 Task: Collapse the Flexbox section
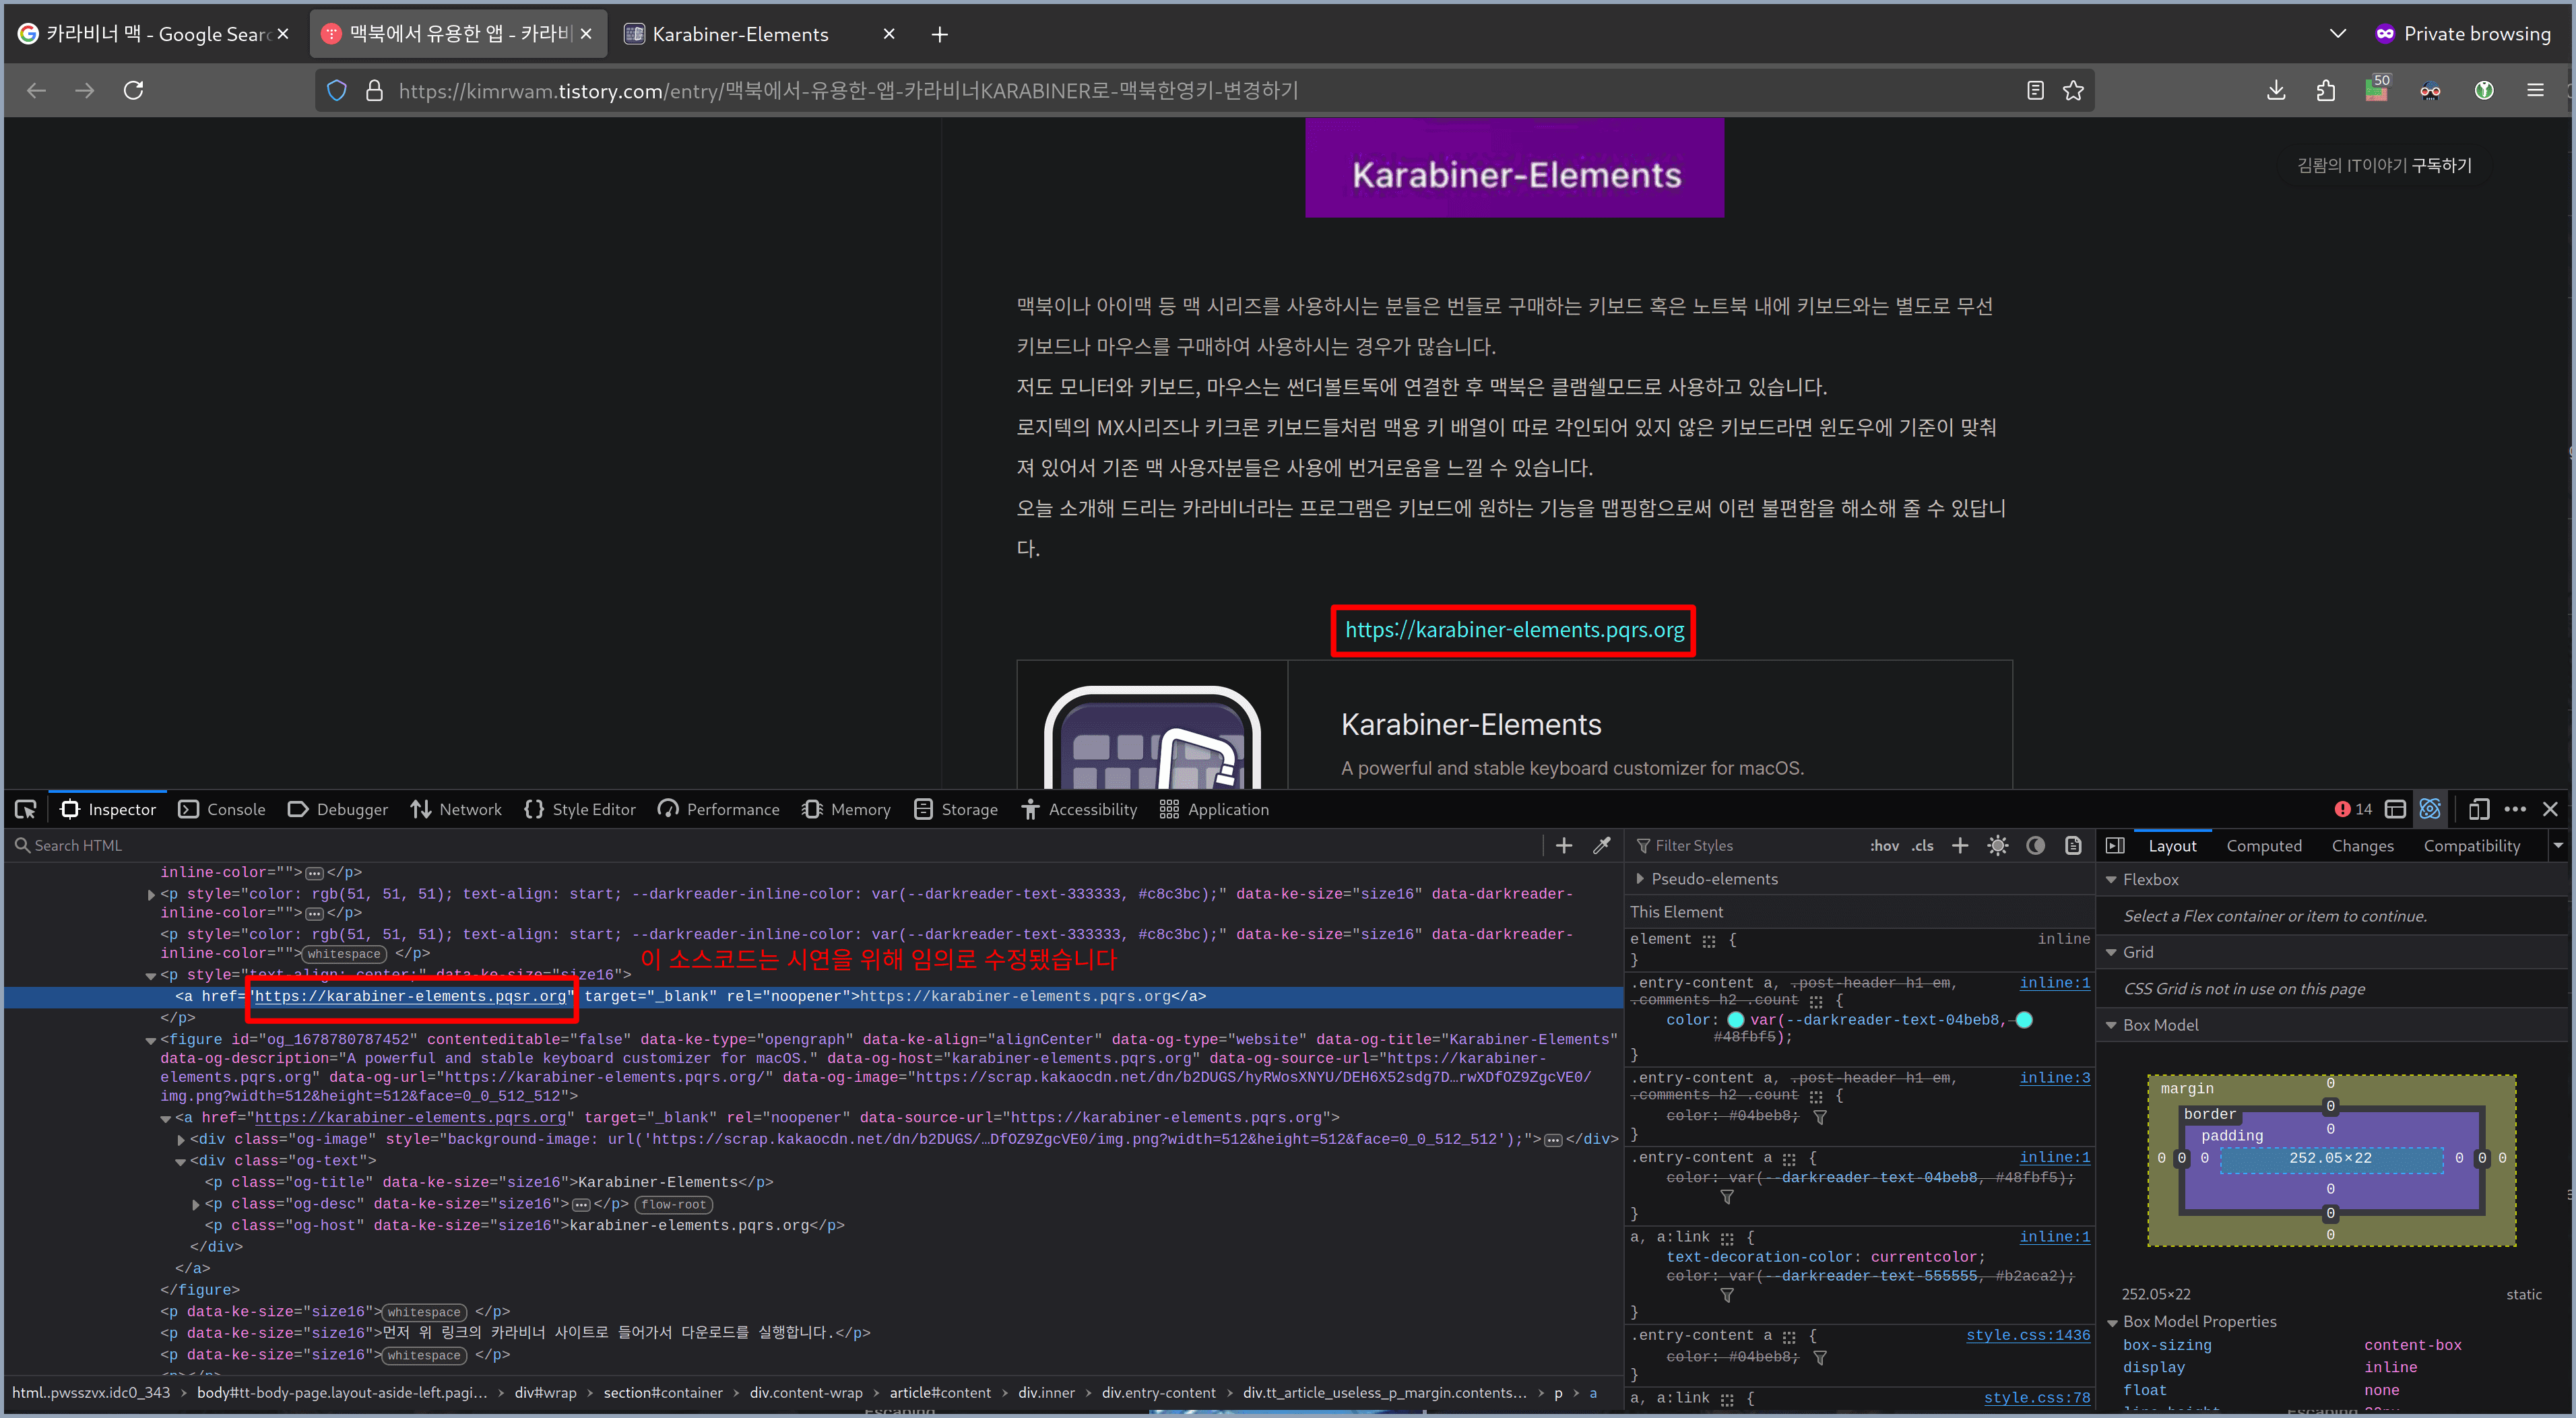2111,879
